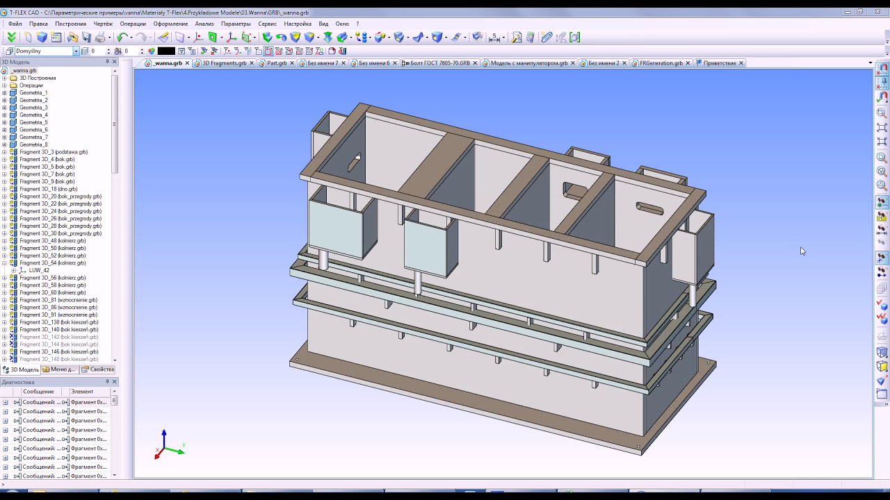Click the green double-chevron finish icon
This screenshot has width=890, height=500.
point(12,37)
